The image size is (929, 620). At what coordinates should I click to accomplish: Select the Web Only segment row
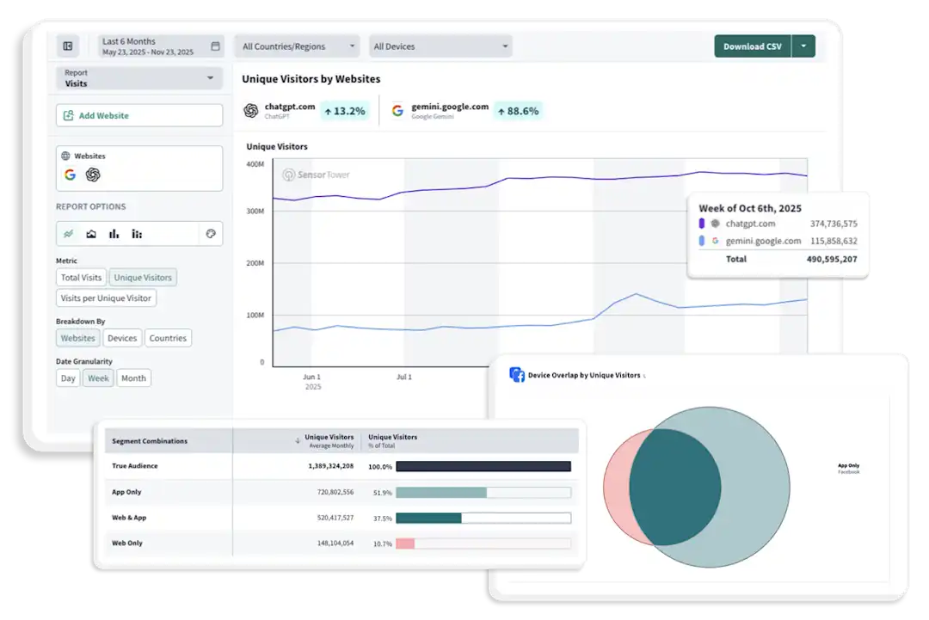coord(341,543)
